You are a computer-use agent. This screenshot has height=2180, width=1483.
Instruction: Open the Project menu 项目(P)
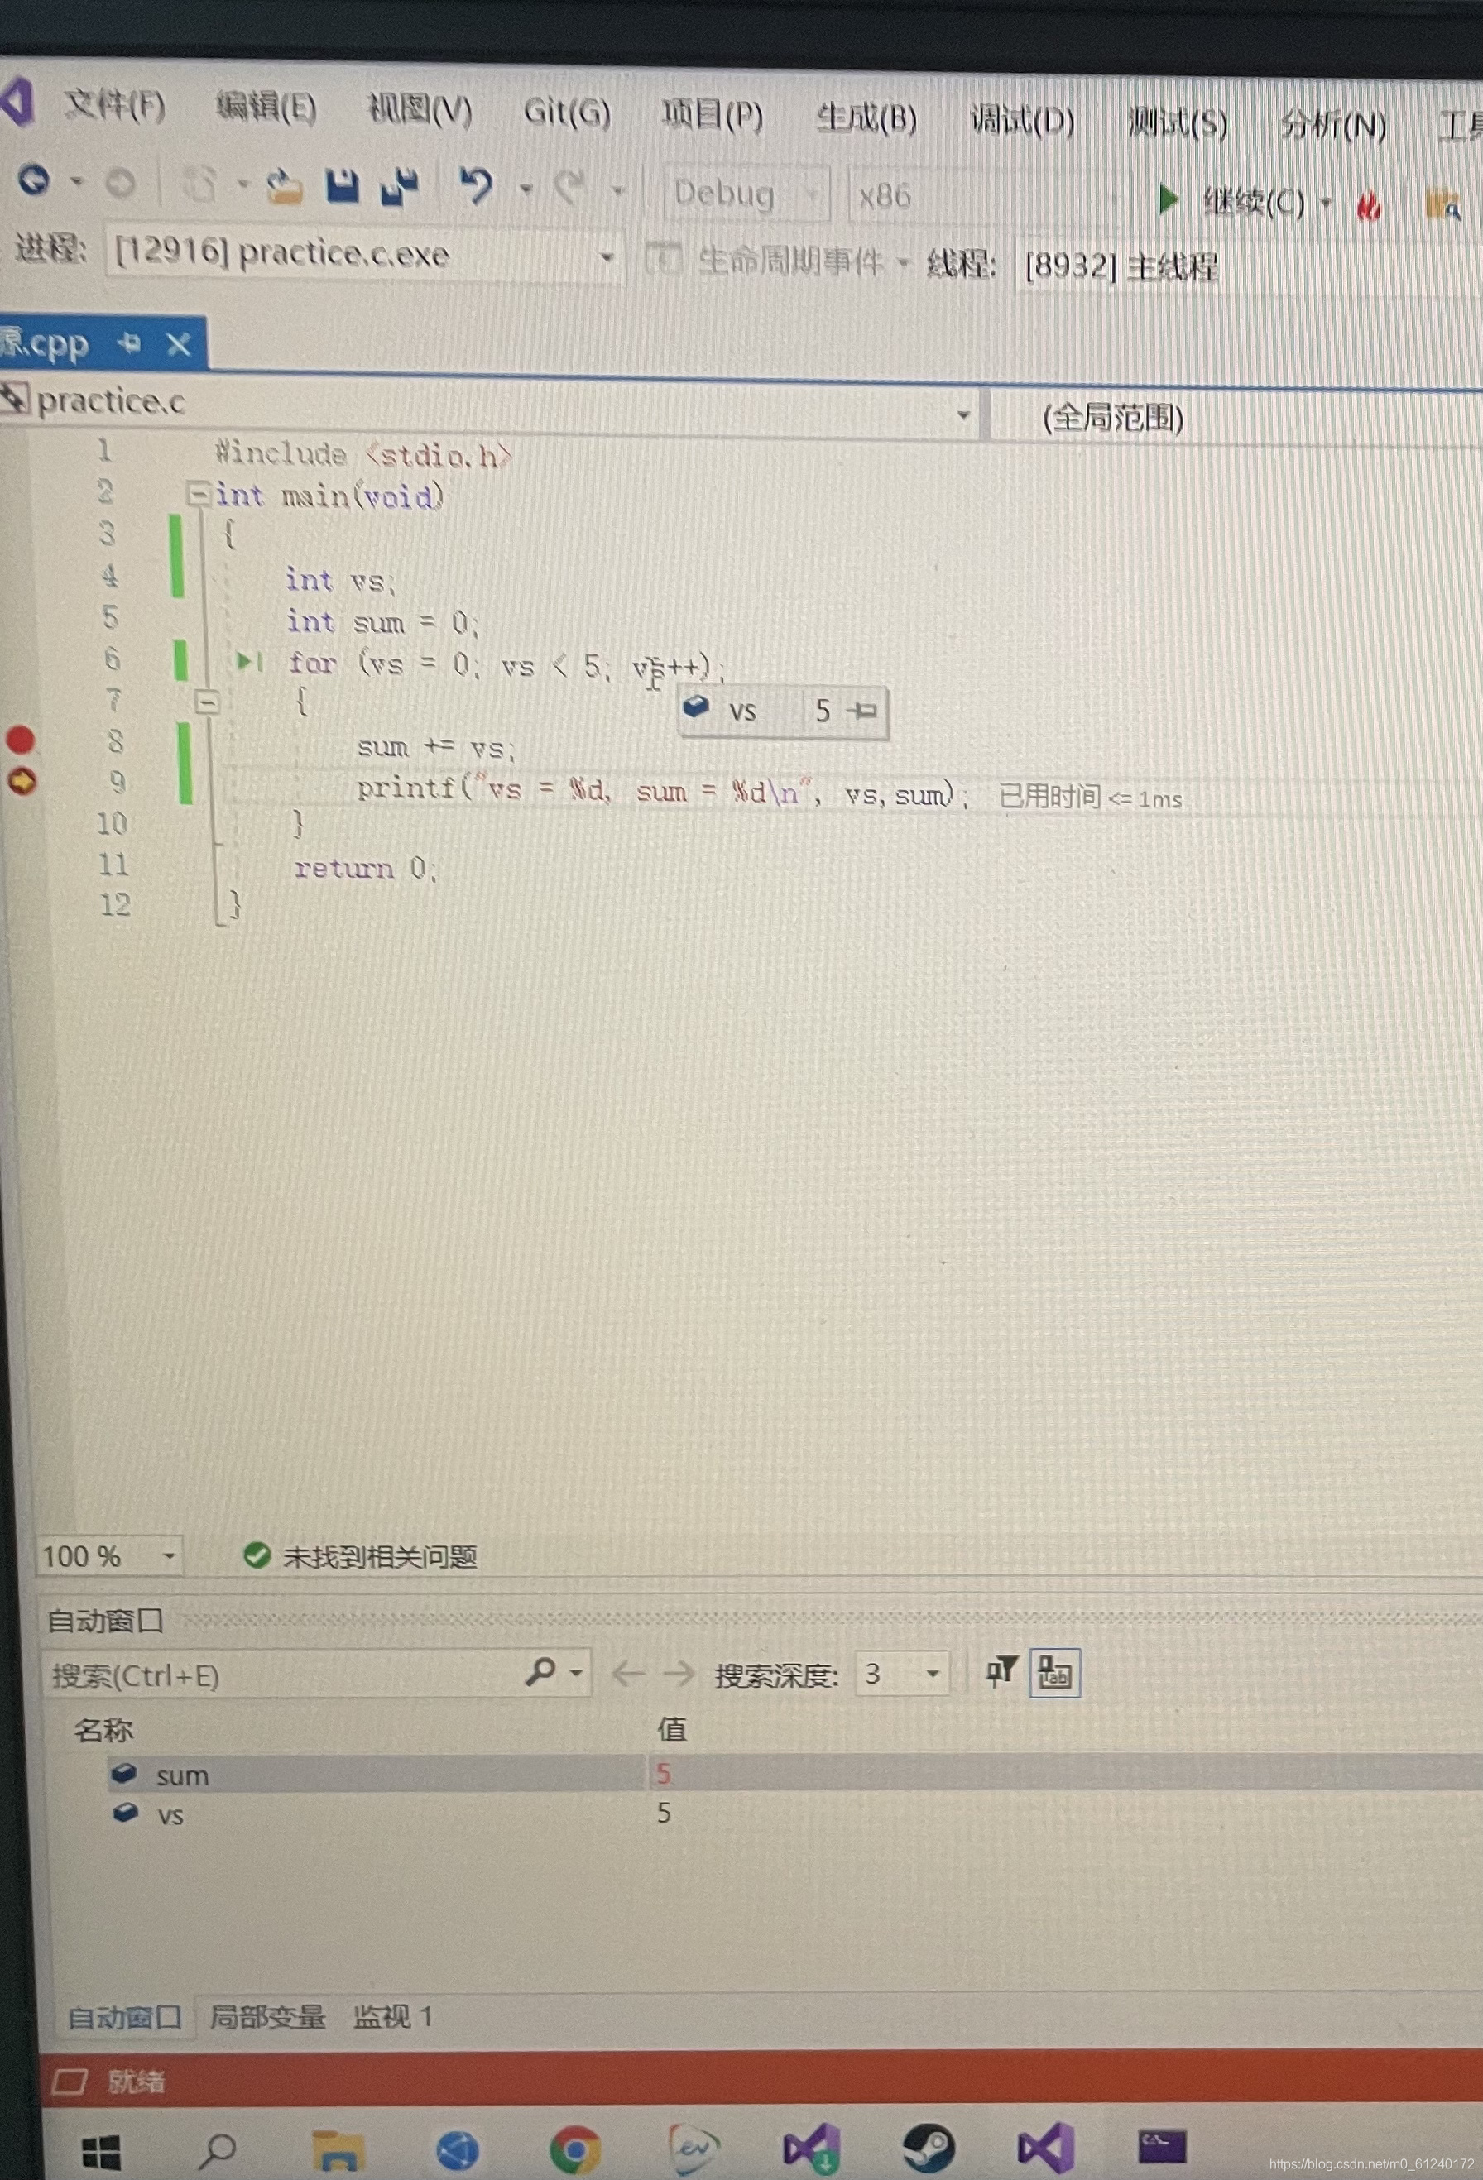713,115
